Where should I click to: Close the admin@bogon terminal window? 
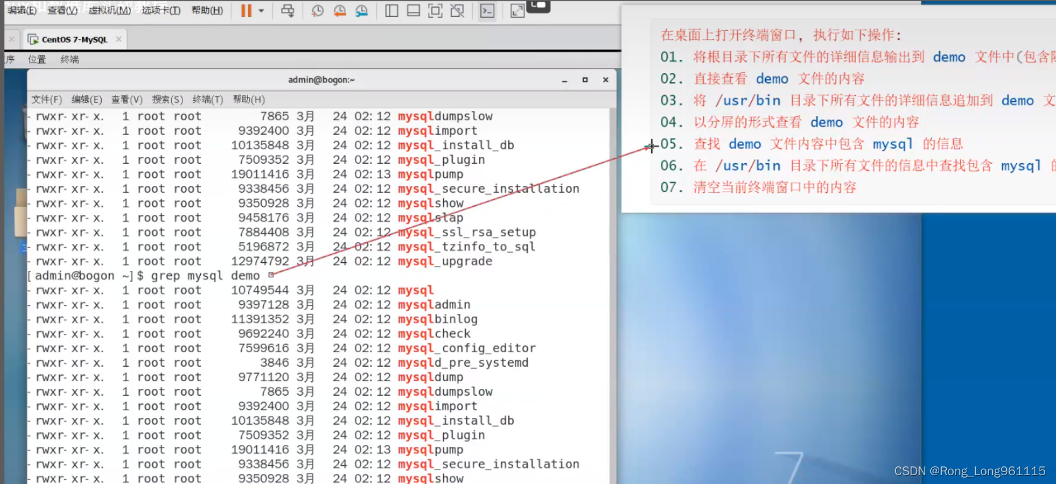point(605,80)
